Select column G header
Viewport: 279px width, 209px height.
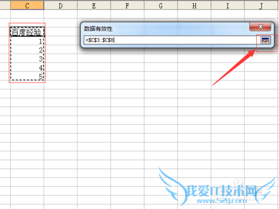[x=161, y=6]
